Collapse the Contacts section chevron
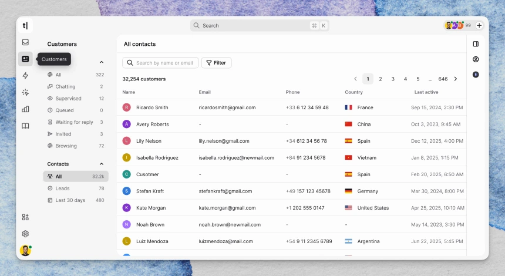Screen dimensions: 505x276 coord(102,164)
